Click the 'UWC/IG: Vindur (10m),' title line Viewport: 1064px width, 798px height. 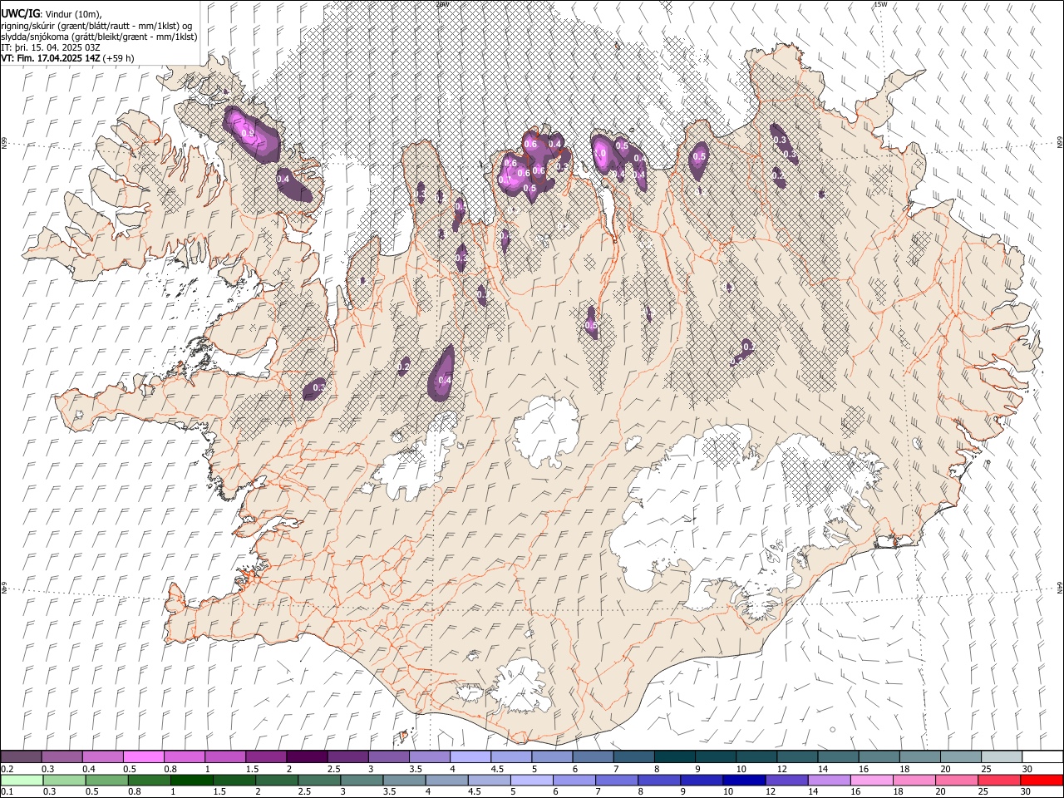coord(52,14)
